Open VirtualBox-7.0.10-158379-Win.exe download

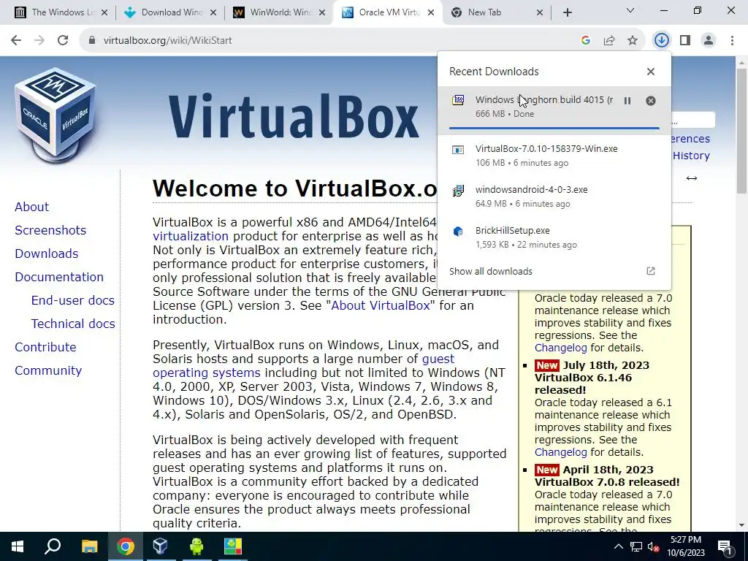point(554,155)
